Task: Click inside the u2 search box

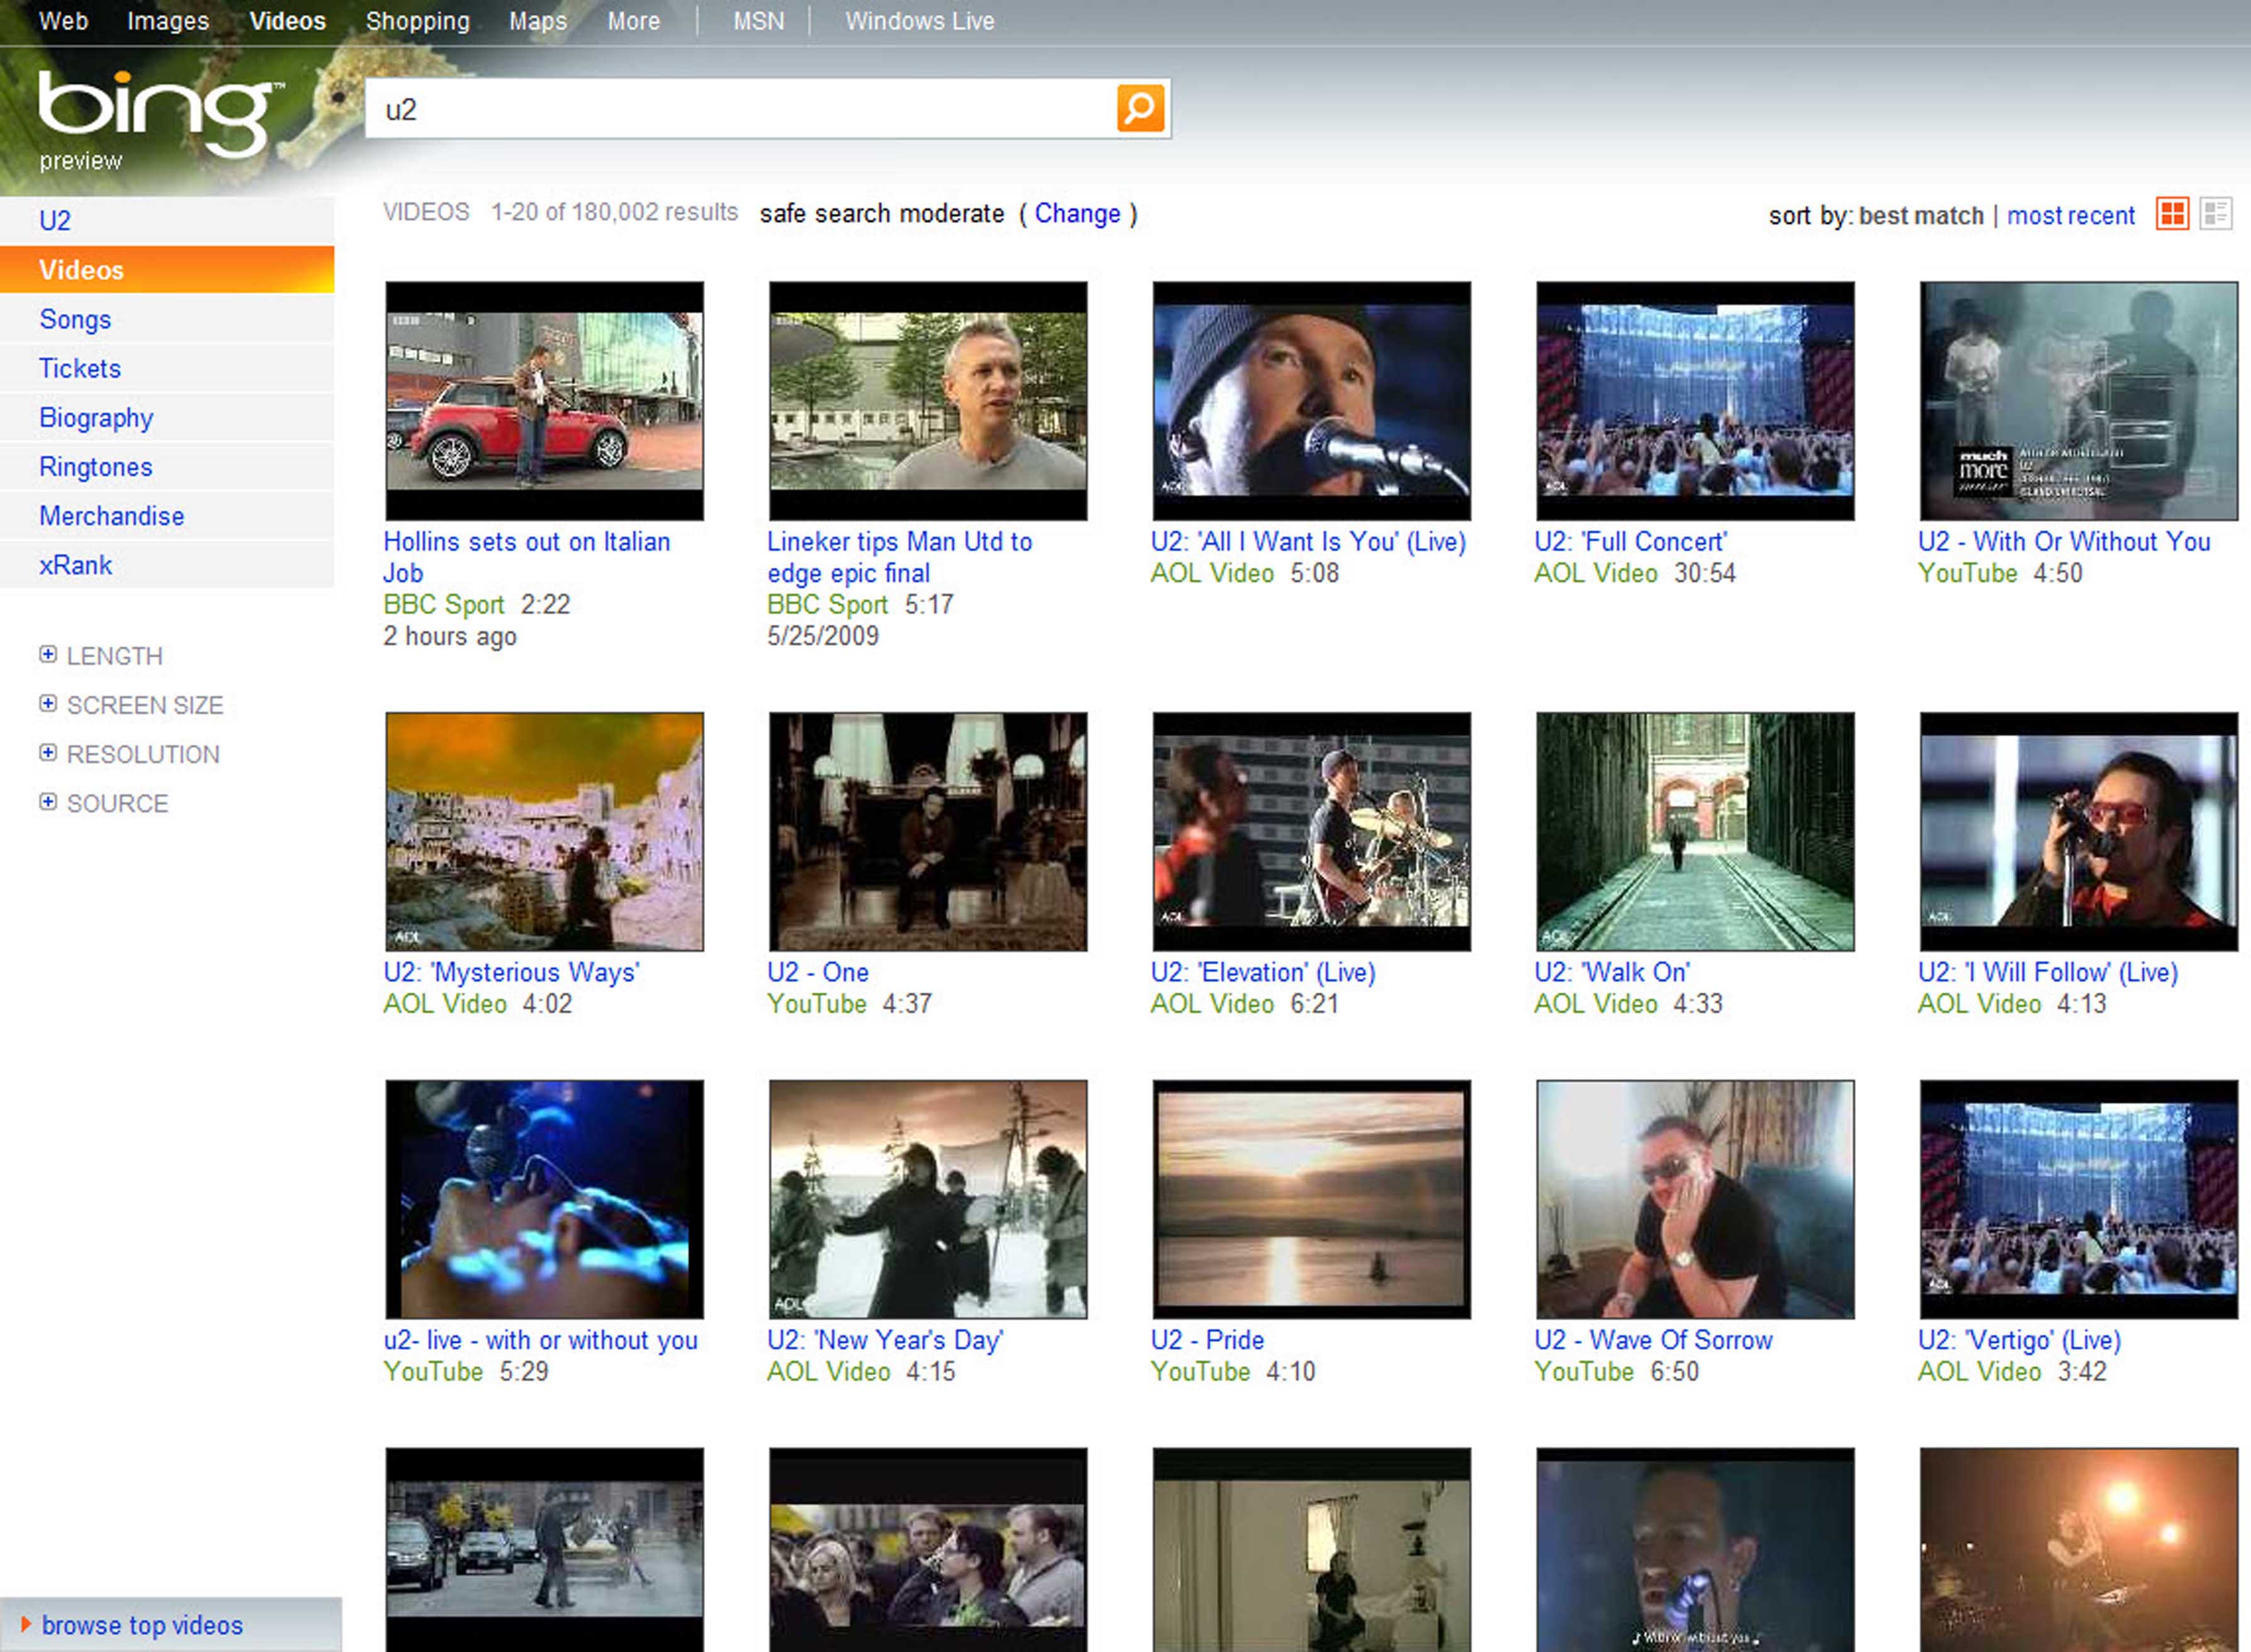Action: (x=740, y=109)
